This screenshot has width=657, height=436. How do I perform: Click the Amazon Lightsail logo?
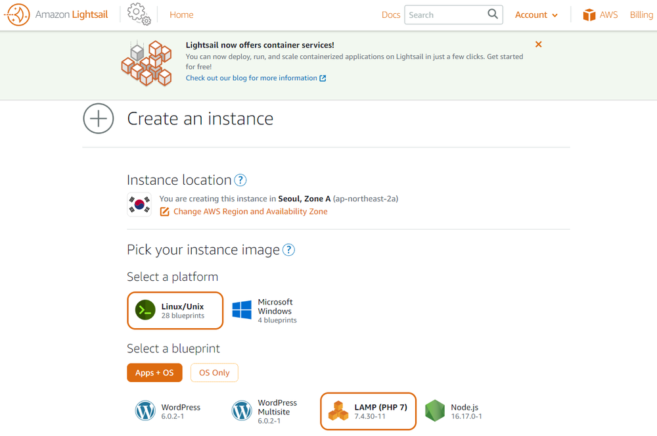(x=56, y=14)
